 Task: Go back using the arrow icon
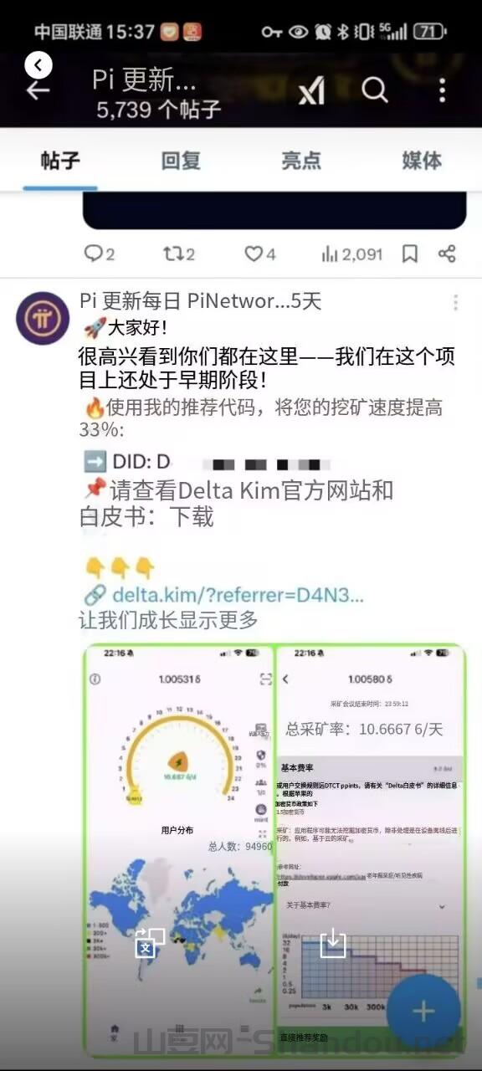pos(38,90)
